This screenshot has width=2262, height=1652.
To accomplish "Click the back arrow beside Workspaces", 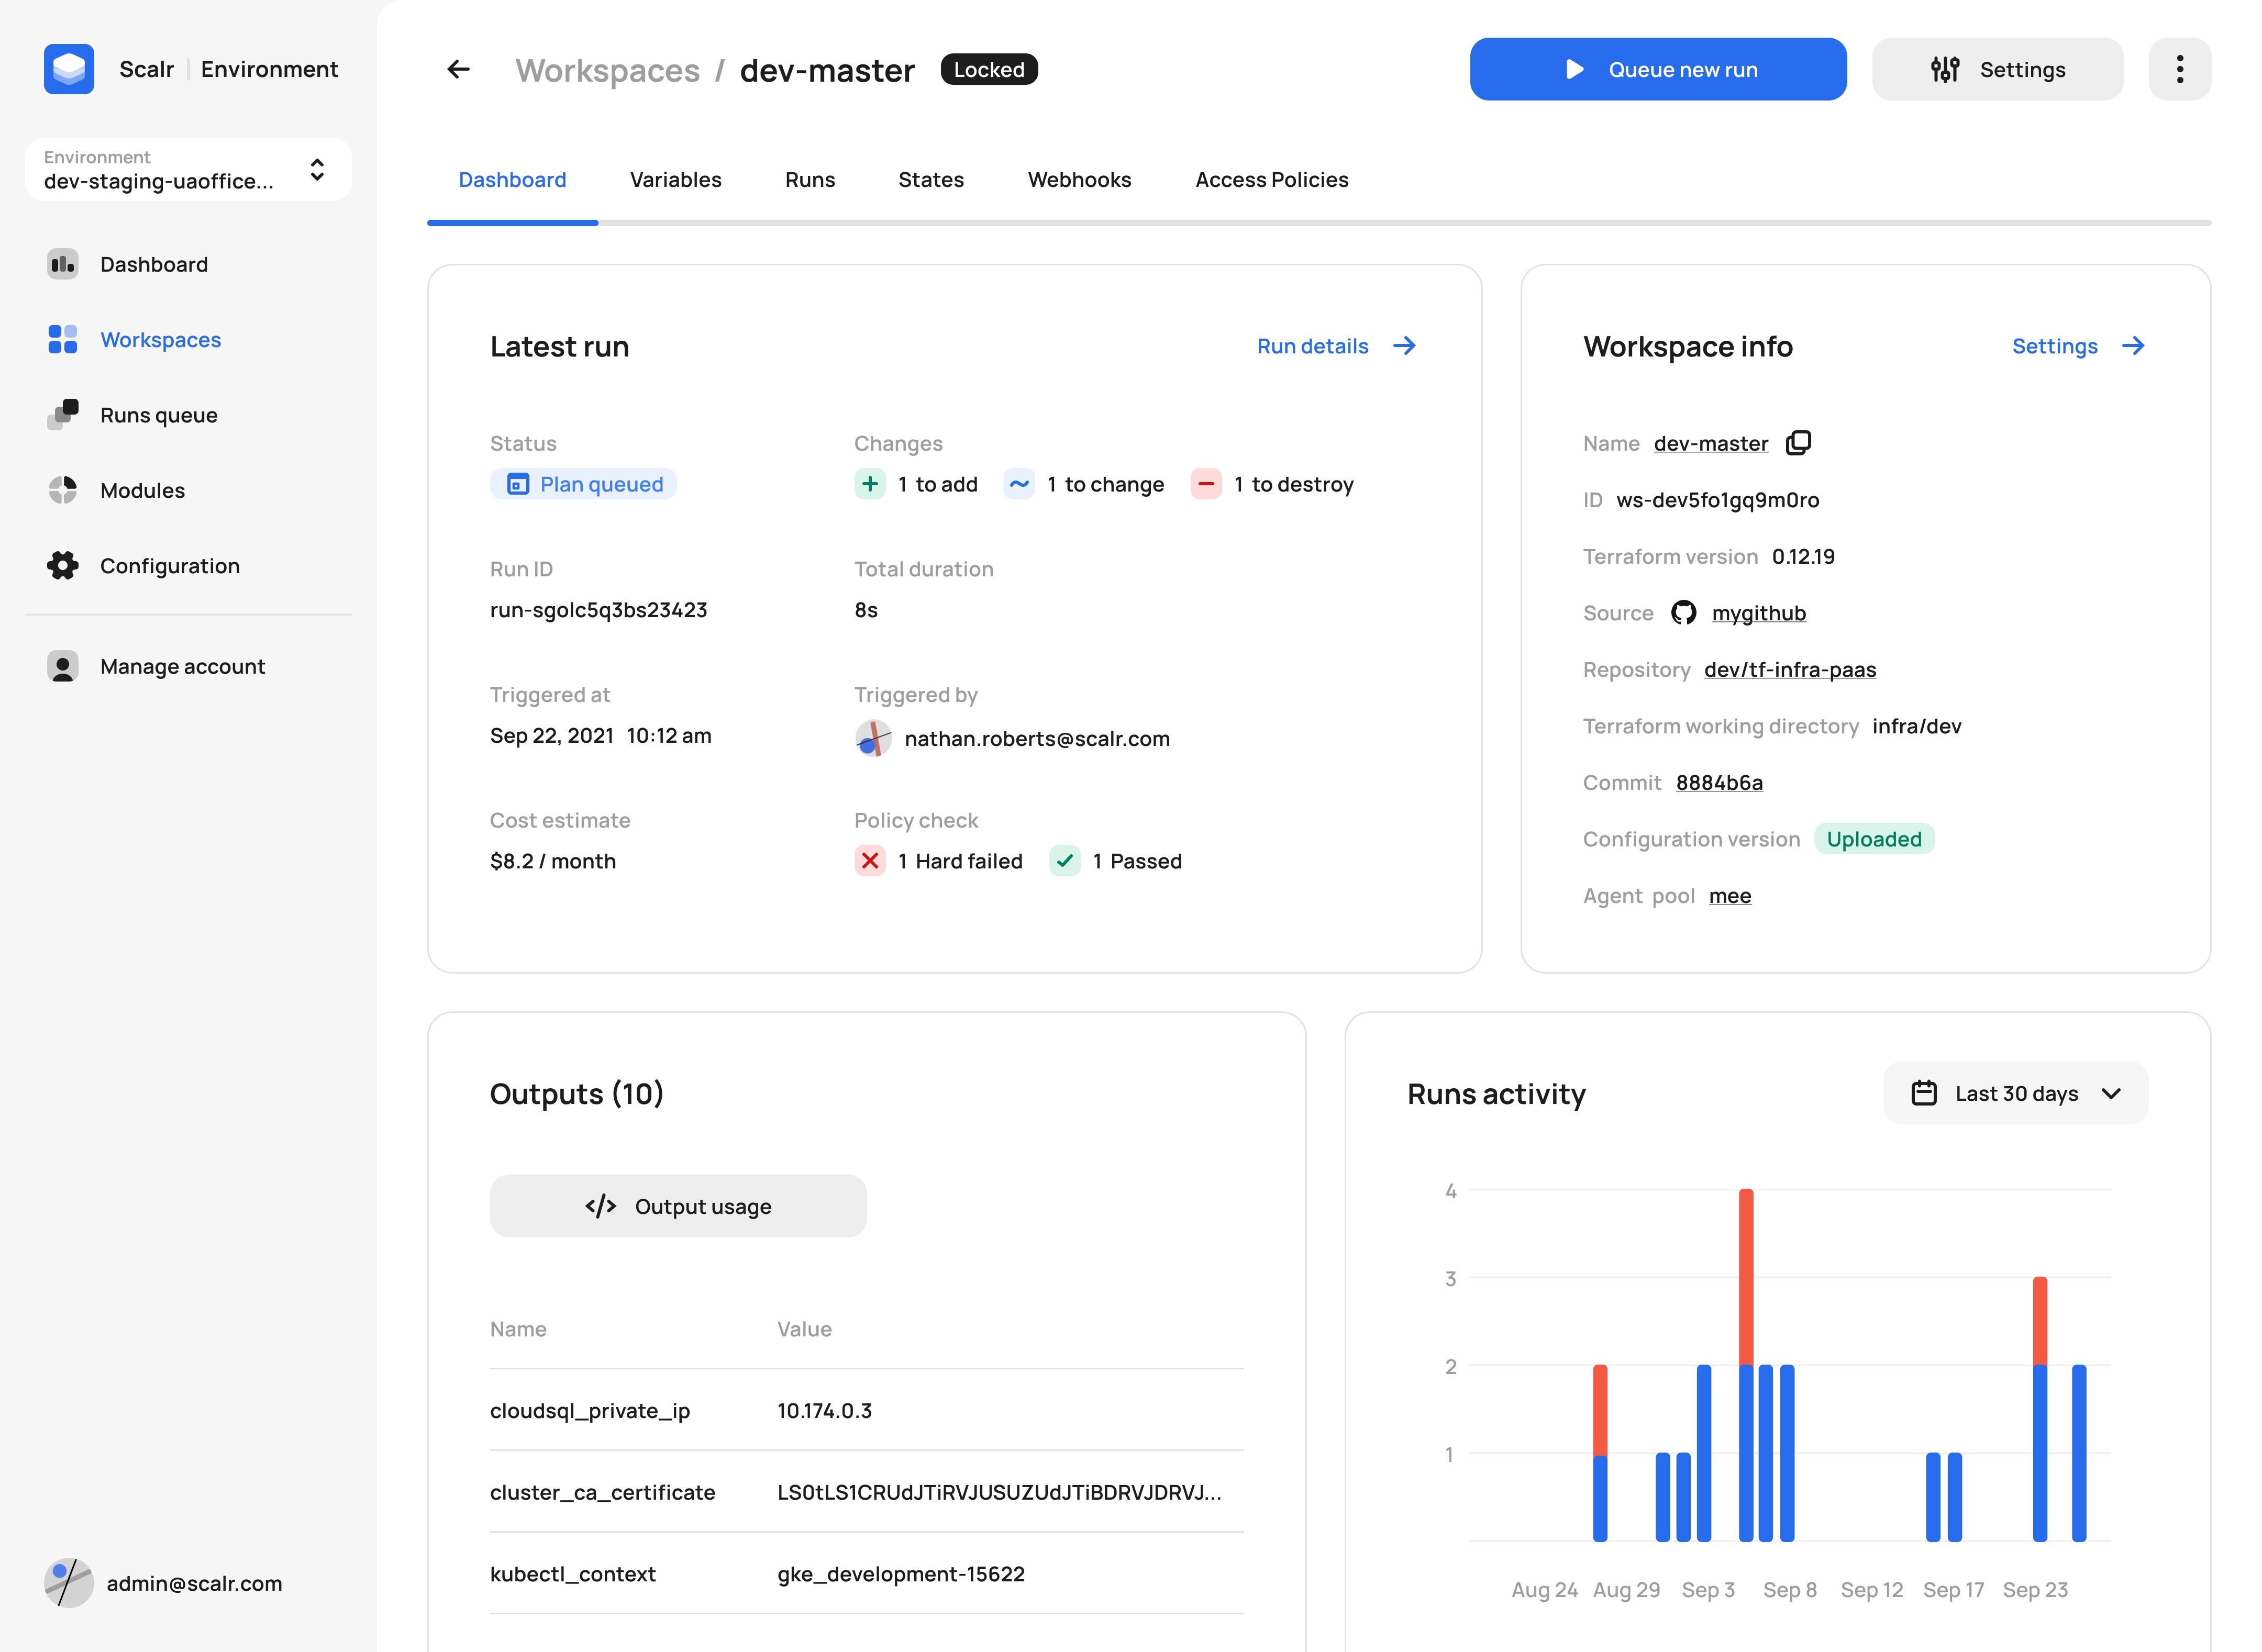I will coord(458,69).
